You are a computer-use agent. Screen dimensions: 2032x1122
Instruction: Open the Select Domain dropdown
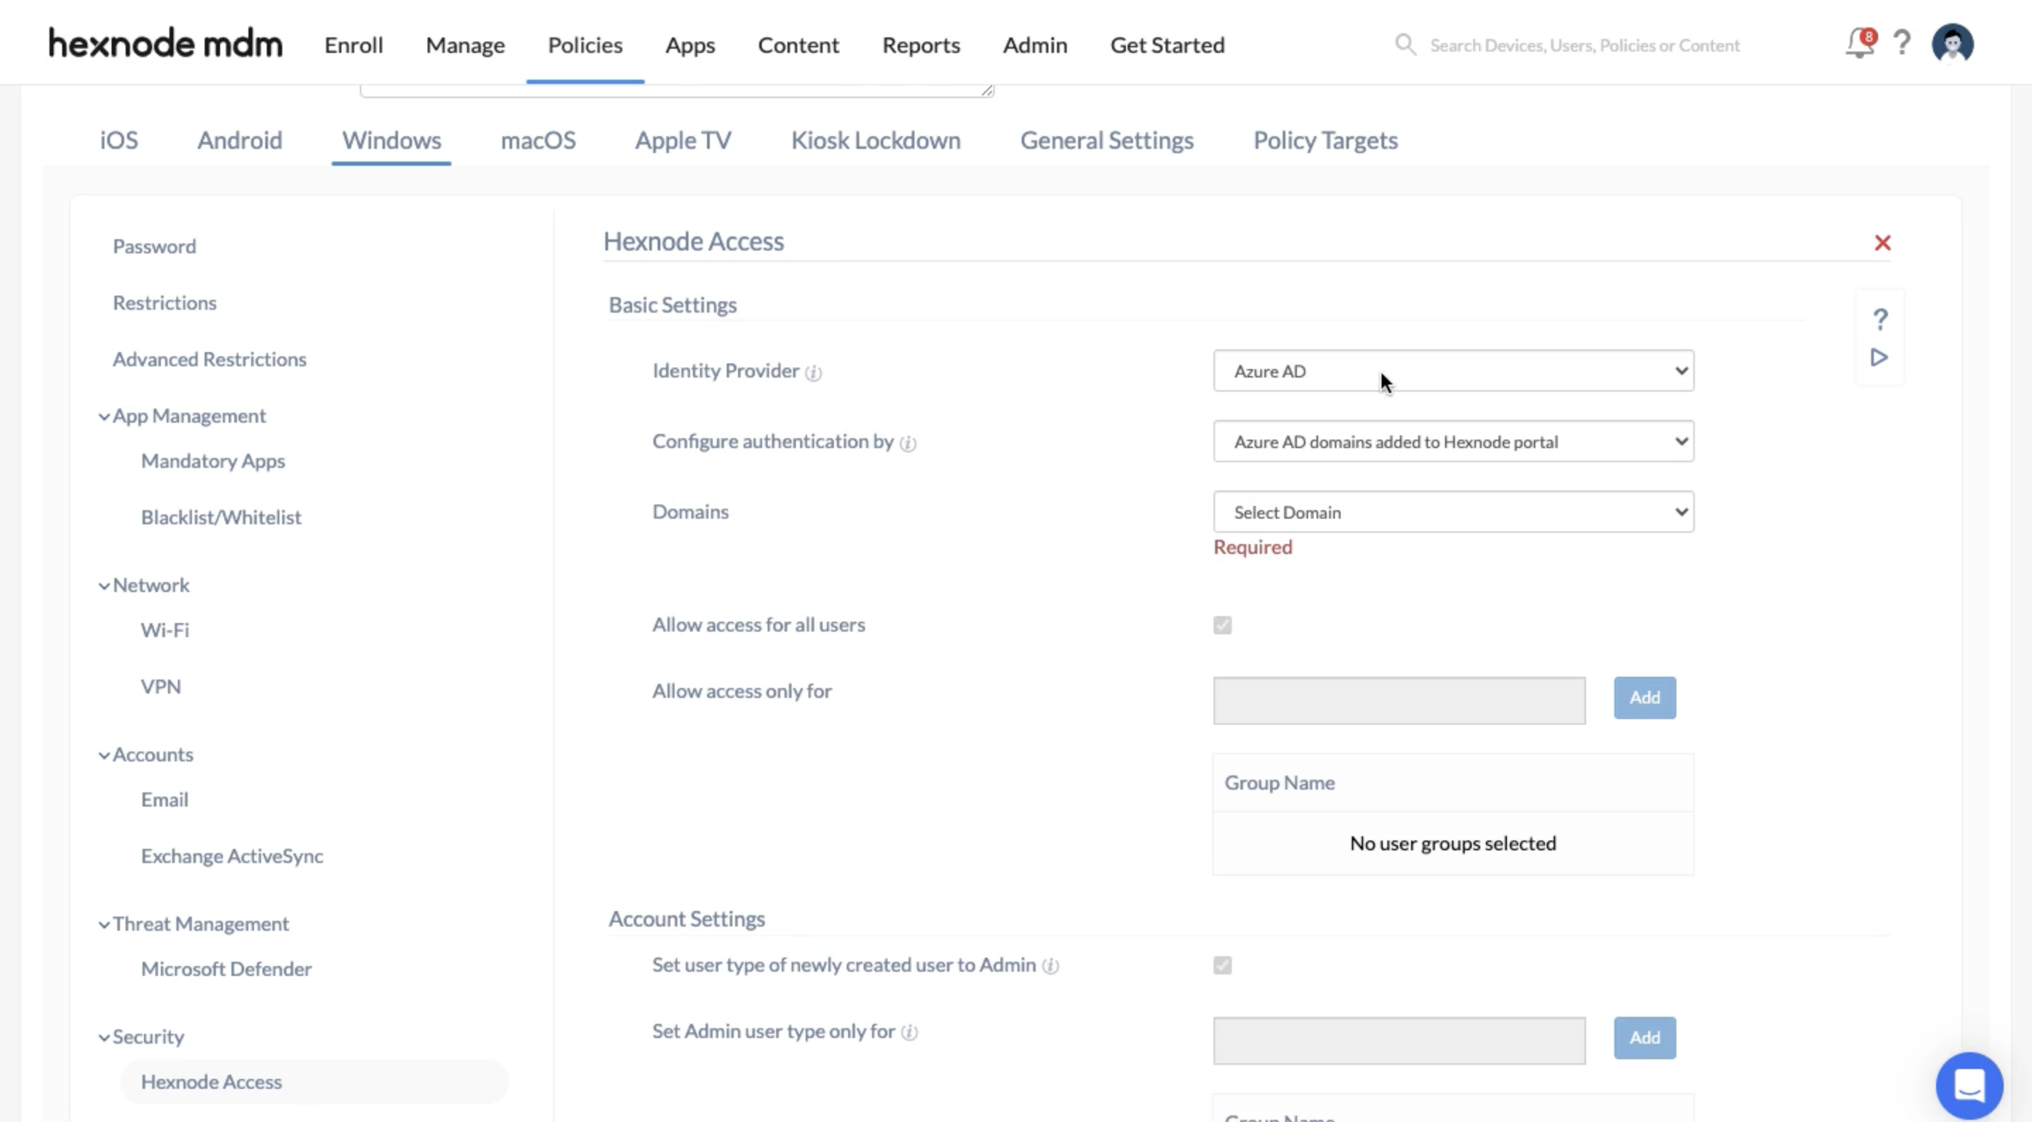click(1453, 512)
